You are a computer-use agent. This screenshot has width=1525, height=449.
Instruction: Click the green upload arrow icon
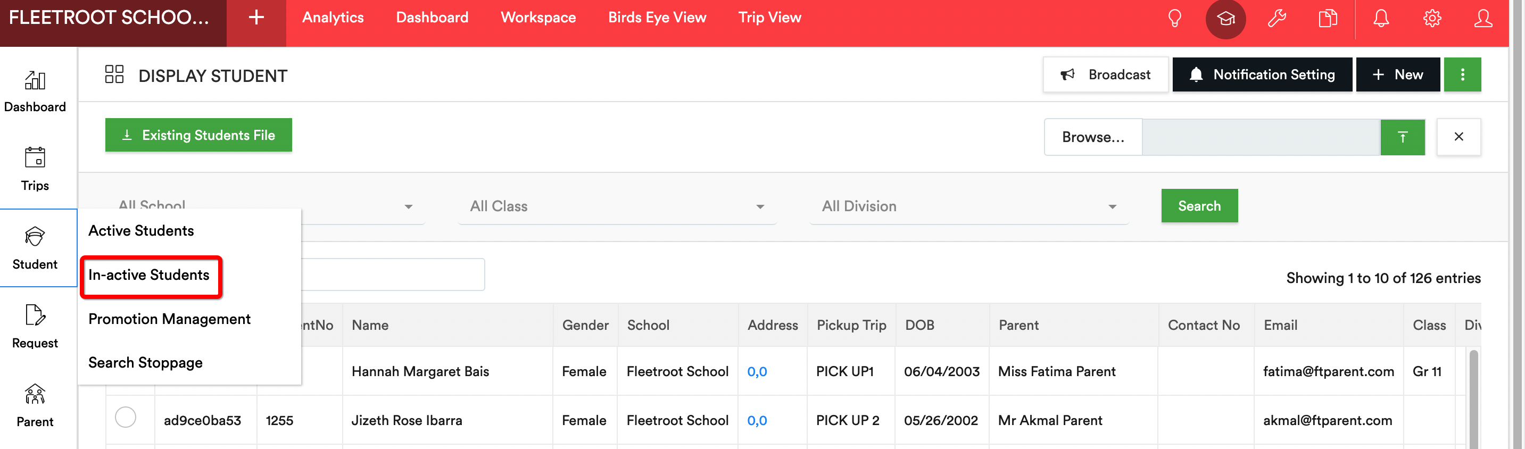click(x=1403, y=137)
